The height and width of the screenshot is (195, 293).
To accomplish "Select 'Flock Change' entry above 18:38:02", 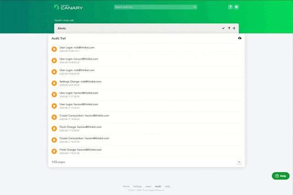I will click(x=81, y=127).
